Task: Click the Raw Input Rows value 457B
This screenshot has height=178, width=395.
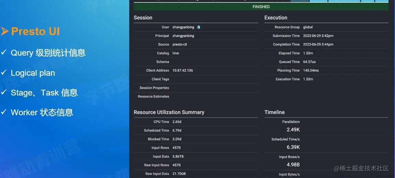Action: click(x=177, y=165)
